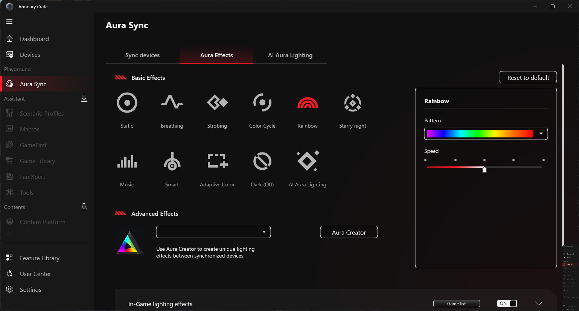Select the Rainbow effect icon
This screenshot has height=311, width=579.
point(308,102)
